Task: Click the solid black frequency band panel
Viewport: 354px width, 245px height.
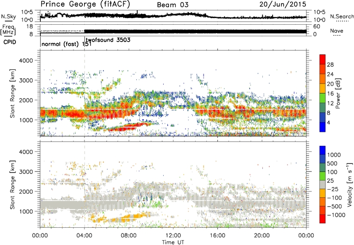Action: (195, 31)
